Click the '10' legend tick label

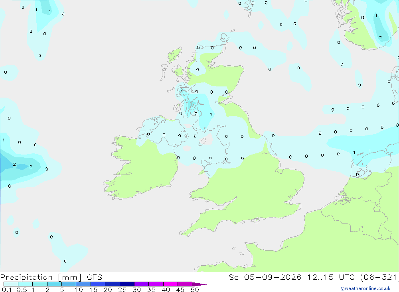point(79,290)
